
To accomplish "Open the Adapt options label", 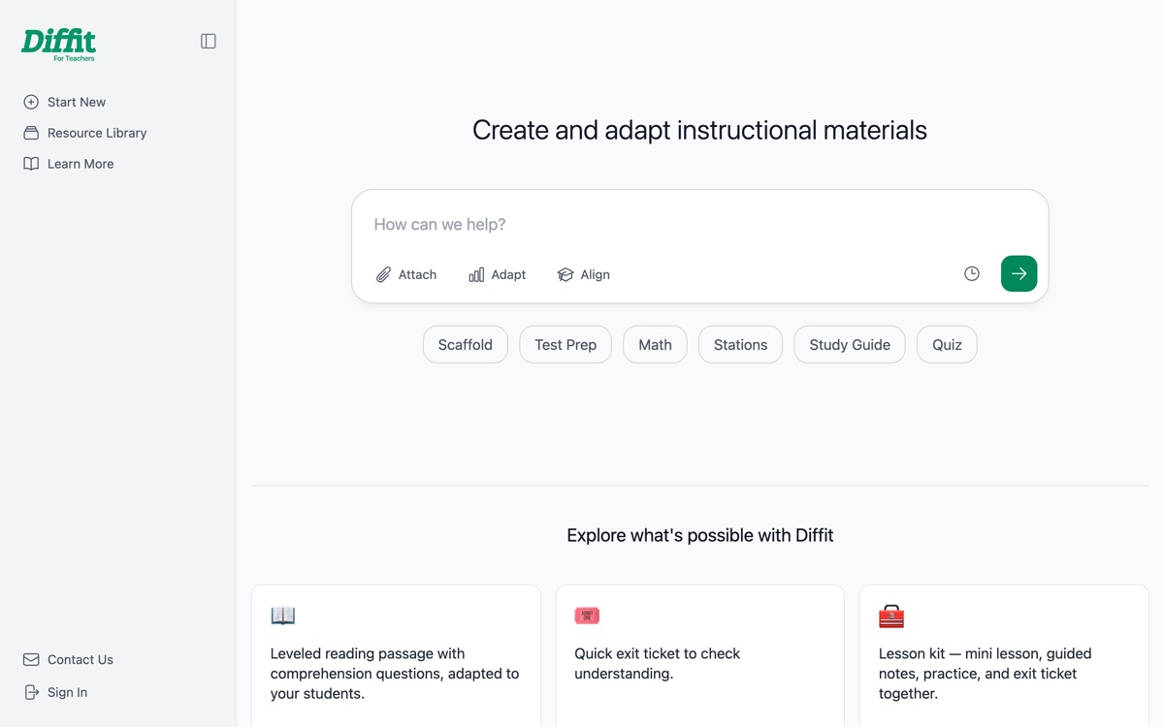I will (x=508, y=274).
